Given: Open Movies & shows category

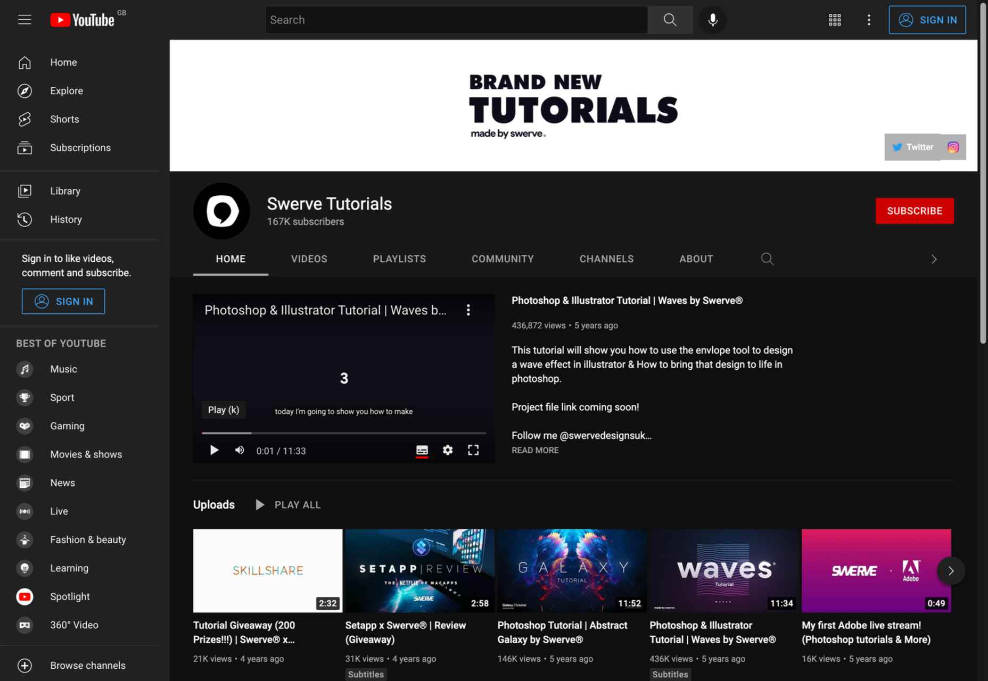Looking at the screenshot, I should pos(79,454).
